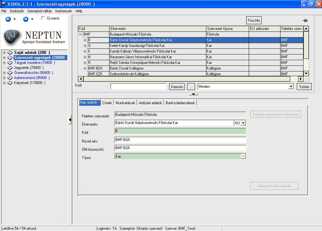Screen dimensions: 322x231
Task: Click the Jegyzetek tree icon
Action: click(x=10, y=68)
